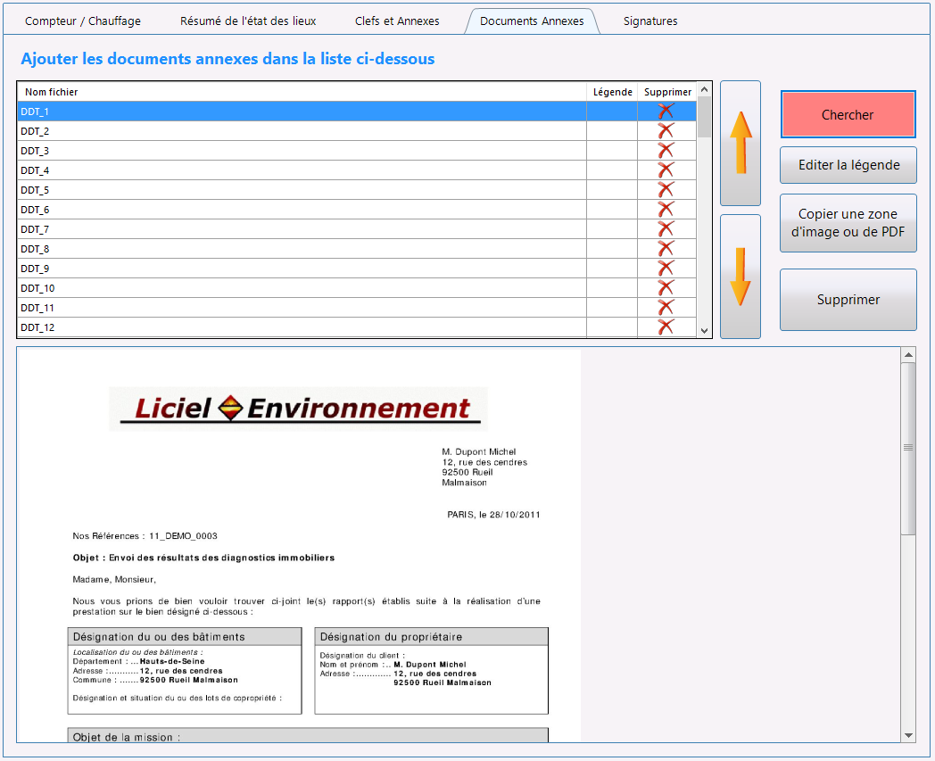Click the large Supprimer button on right
Image resolution: width=935 pixels, height=761 pixels.
click(x=848, y=300)
